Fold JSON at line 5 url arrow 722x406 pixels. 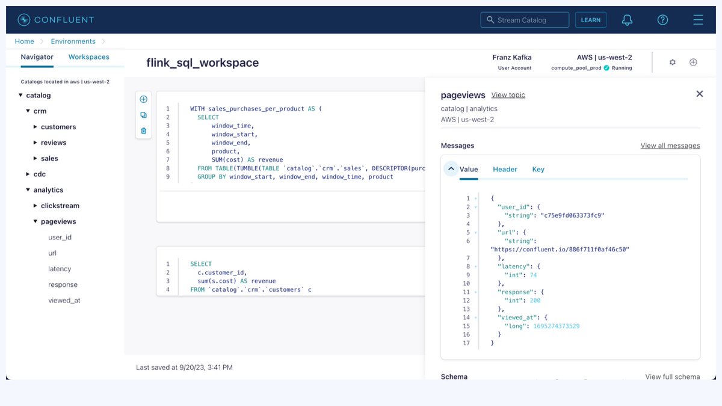(475, 232)
